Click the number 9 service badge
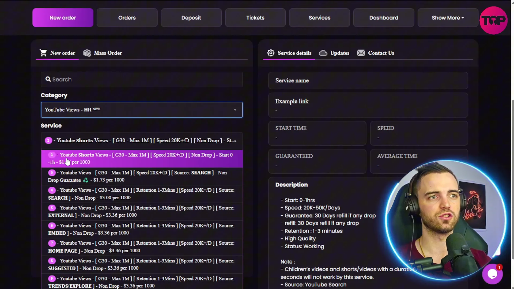Viewport: 514px width, 289px height. click(52, 279)
